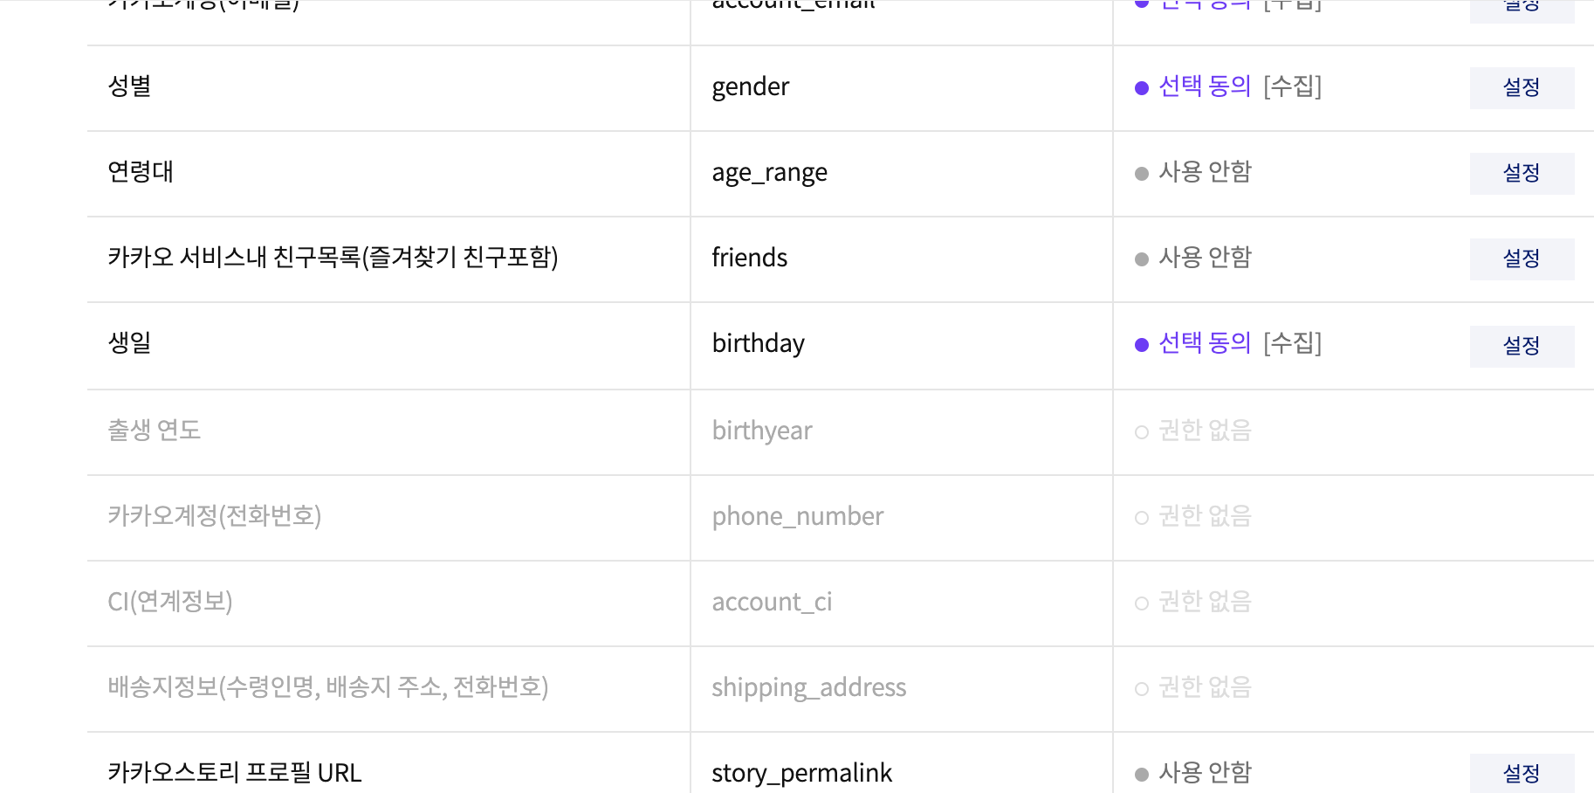The width and height of the screenshot is (1594, 793).
Task: Click the [수집] label next to birthday consent
Action: pos(1293,343)
